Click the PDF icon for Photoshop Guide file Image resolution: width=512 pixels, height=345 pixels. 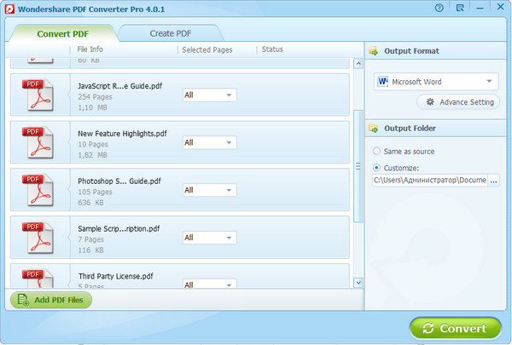36,190
